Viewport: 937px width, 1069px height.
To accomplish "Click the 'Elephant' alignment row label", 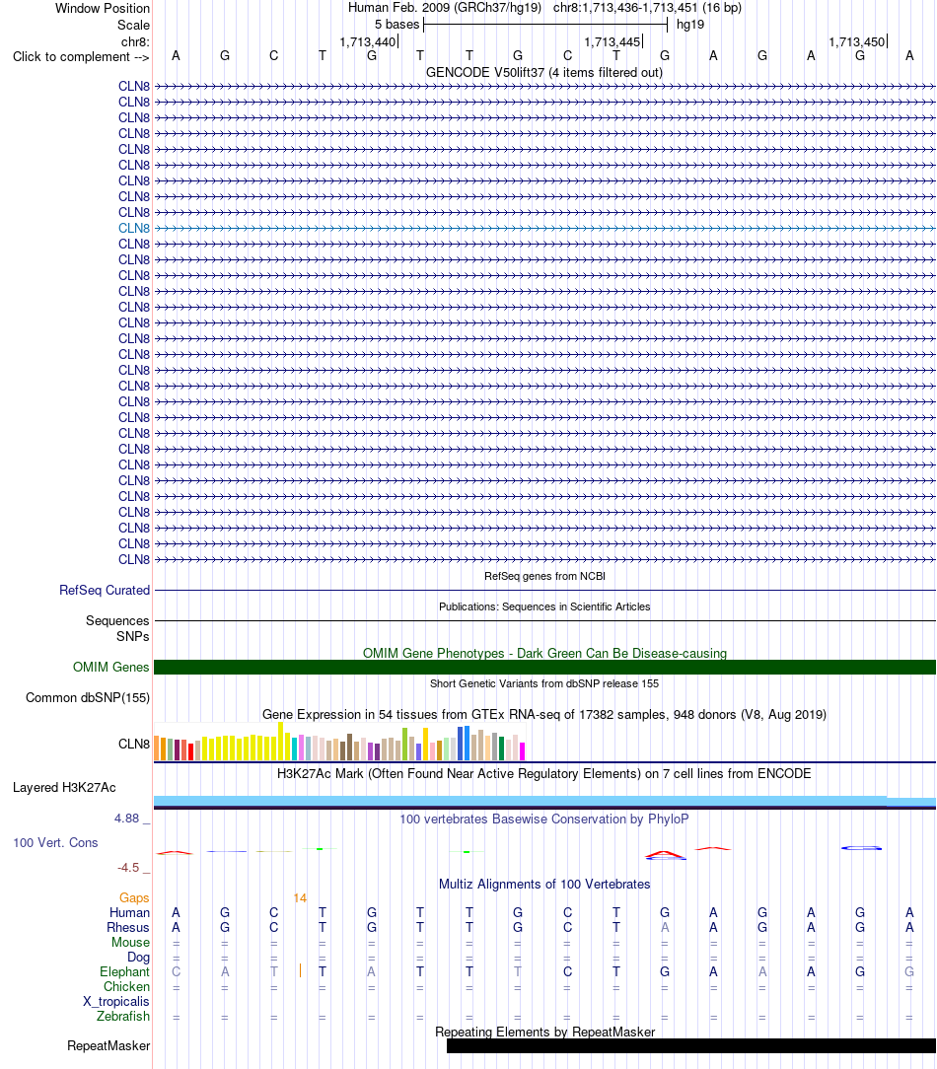I will tap(124, 972).
